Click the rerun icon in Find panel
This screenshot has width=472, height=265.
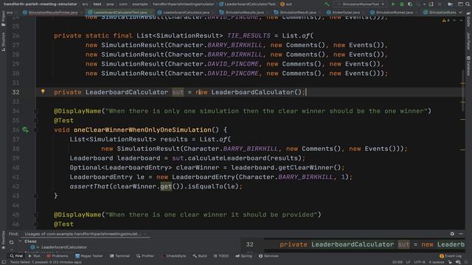11,242
